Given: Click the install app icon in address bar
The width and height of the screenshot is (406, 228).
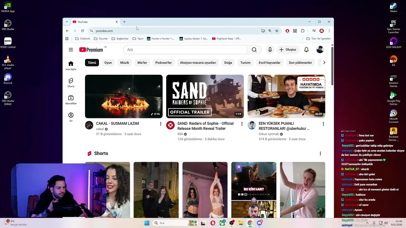Looking at the screenshot, I should point(263,31).
